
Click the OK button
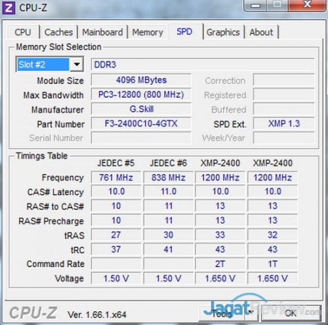[291, 313]
